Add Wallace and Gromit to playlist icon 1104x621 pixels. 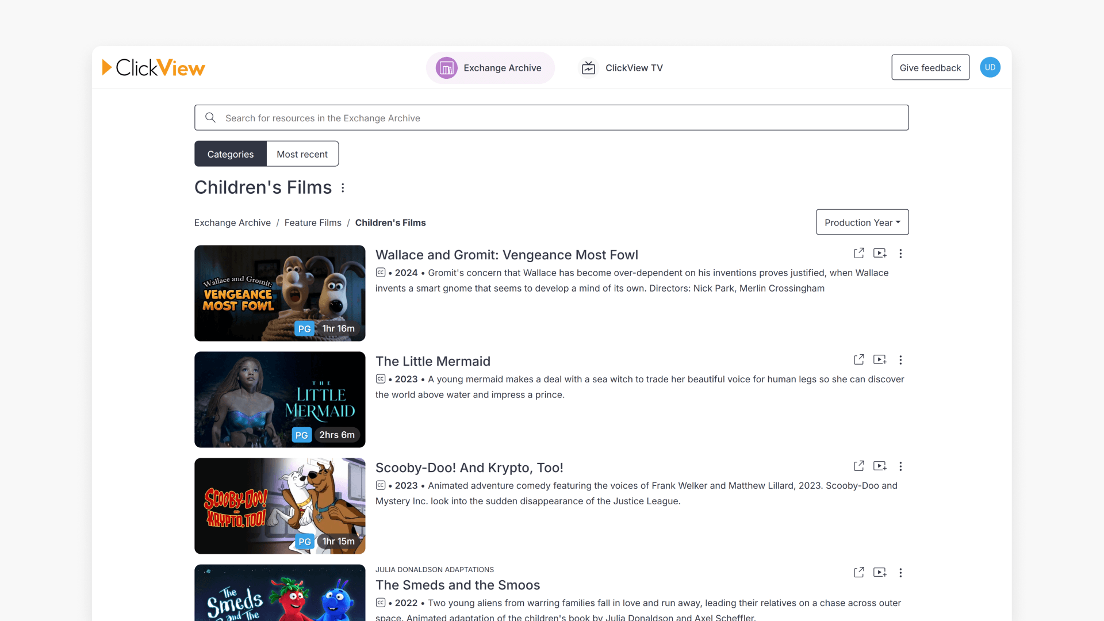tap(880, 253)
